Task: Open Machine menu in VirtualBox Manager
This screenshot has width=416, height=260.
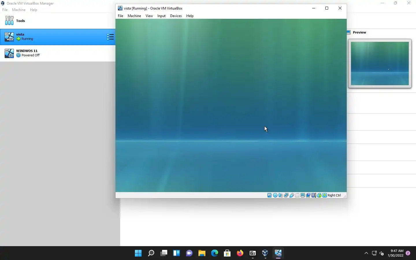Action: 19,10
